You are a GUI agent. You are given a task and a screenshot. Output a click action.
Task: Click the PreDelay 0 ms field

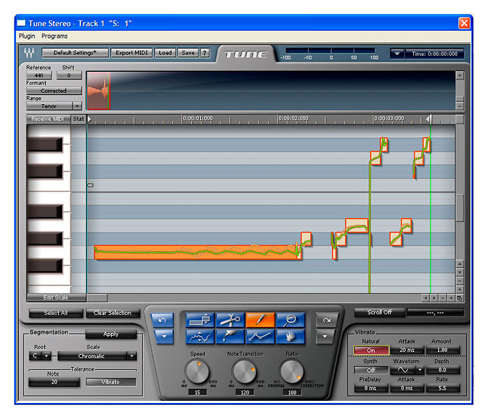coord(371,388)
